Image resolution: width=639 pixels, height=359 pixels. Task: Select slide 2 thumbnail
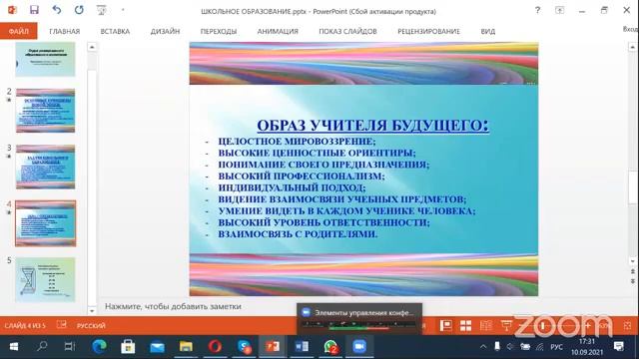45,111
